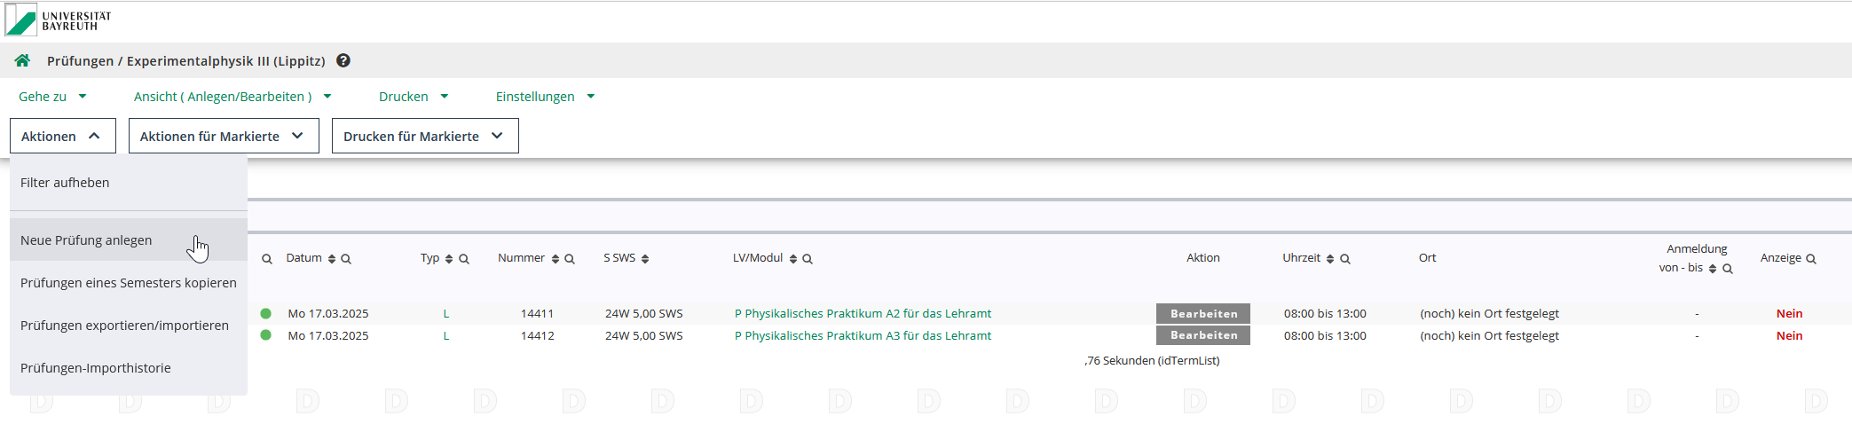This screenshot has height=424, width=1852.
Task: Click the search icon beside Typ column
Action: pos(464,259)
